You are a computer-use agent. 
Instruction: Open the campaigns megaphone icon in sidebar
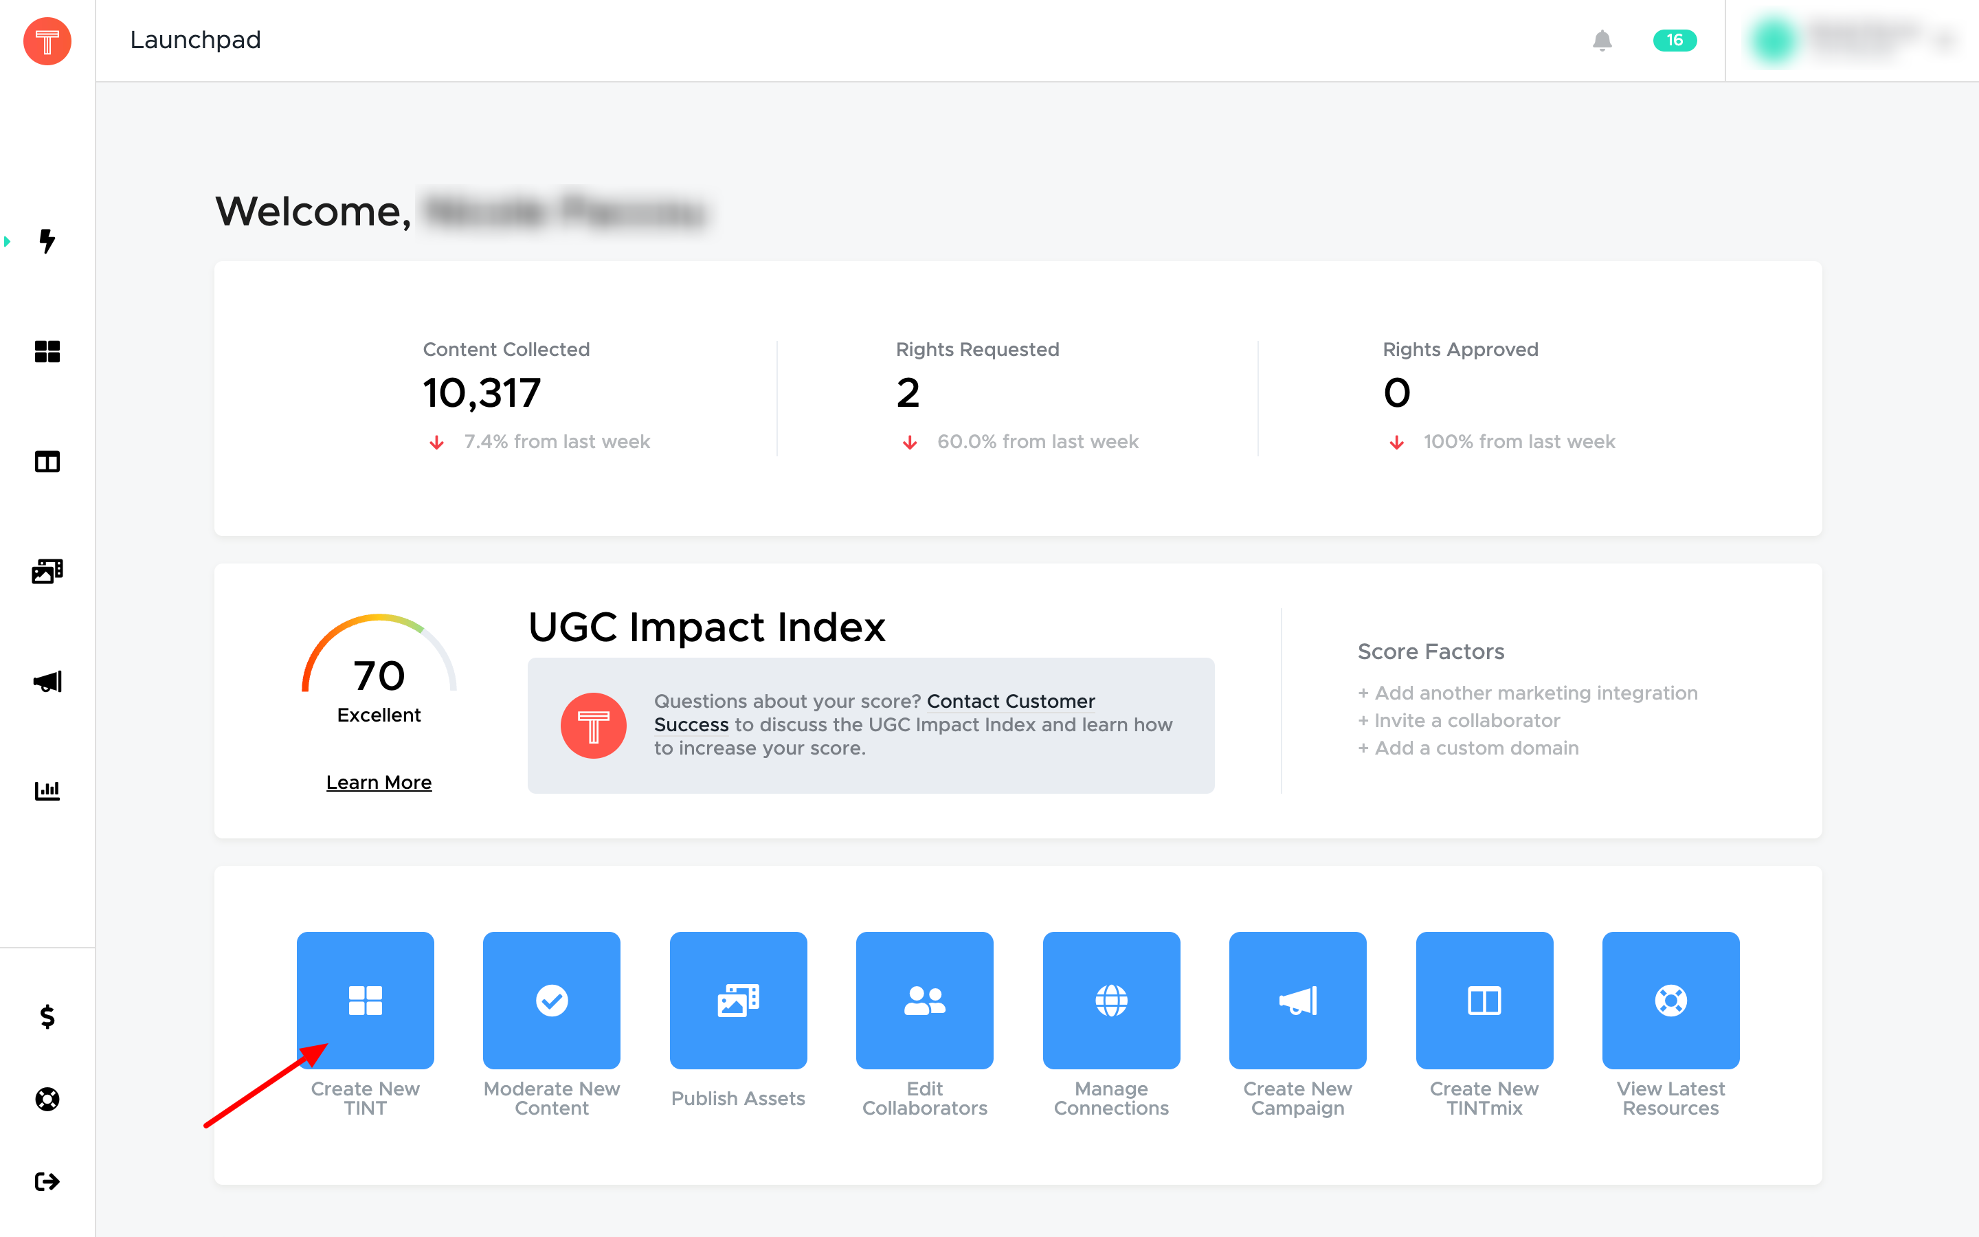[x=47, y=682]
